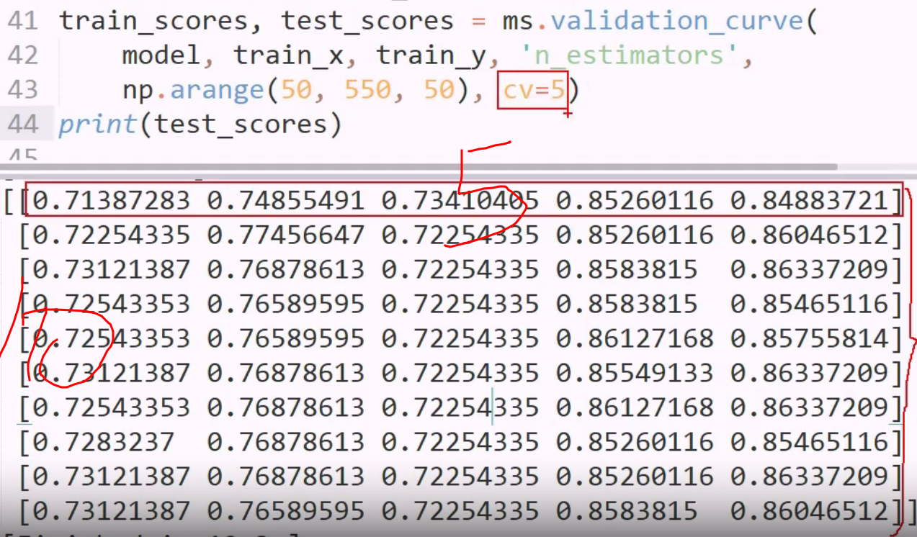Click the cv=5 parameter
This screenshot has height=537, width=917.
coord(533,89)
